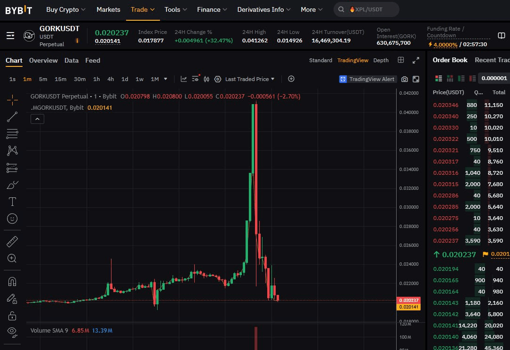The image size is (510, 350).
Task: Activate the magnet snap mode
Action: 12,282
